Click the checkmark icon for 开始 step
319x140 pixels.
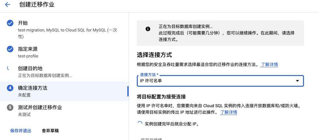click(10, 23)
